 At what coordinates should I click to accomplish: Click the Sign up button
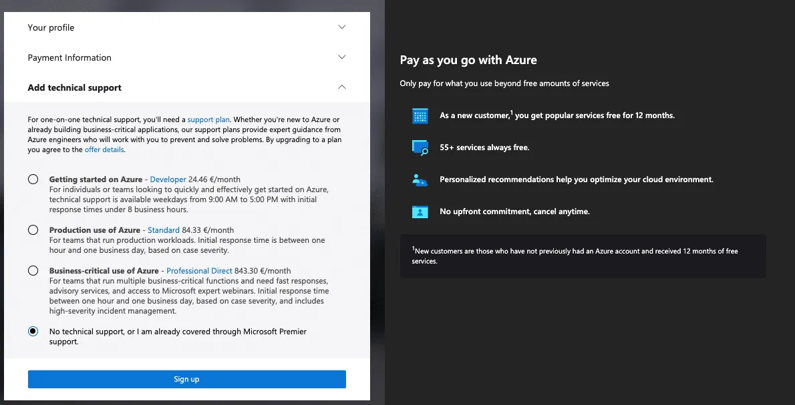click(186, 379)
